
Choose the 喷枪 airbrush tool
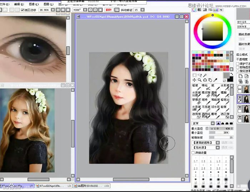point(206,87)
